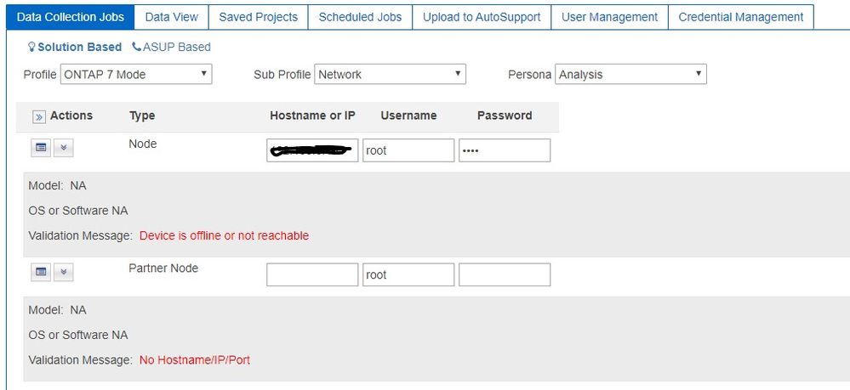Click the ASUP Based phone icon
This screenshot has height=390, width=850.
pos(137,48)
